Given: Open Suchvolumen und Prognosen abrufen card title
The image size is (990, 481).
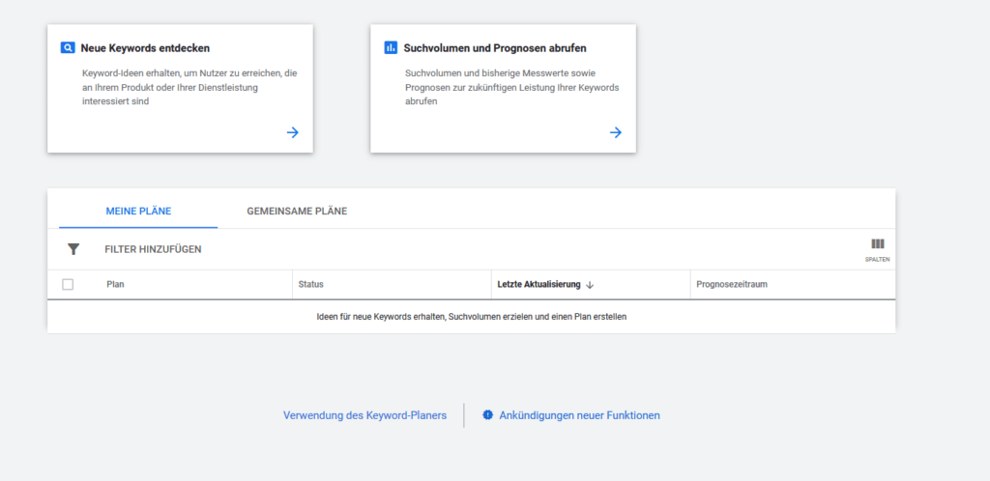Looking at the screenshot, I should click(x=495, y=47).
